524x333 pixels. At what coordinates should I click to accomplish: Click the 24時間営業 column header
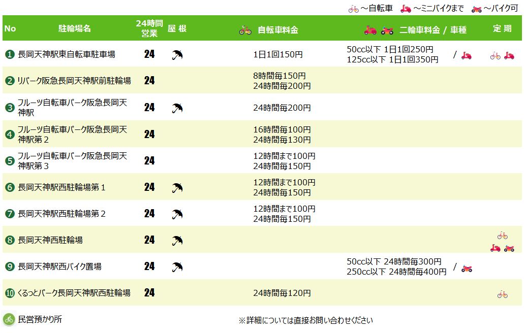point(149,28)
